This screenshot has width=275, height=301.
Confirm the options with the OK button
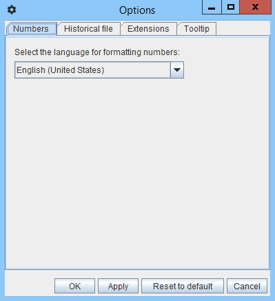coord(74,286)
